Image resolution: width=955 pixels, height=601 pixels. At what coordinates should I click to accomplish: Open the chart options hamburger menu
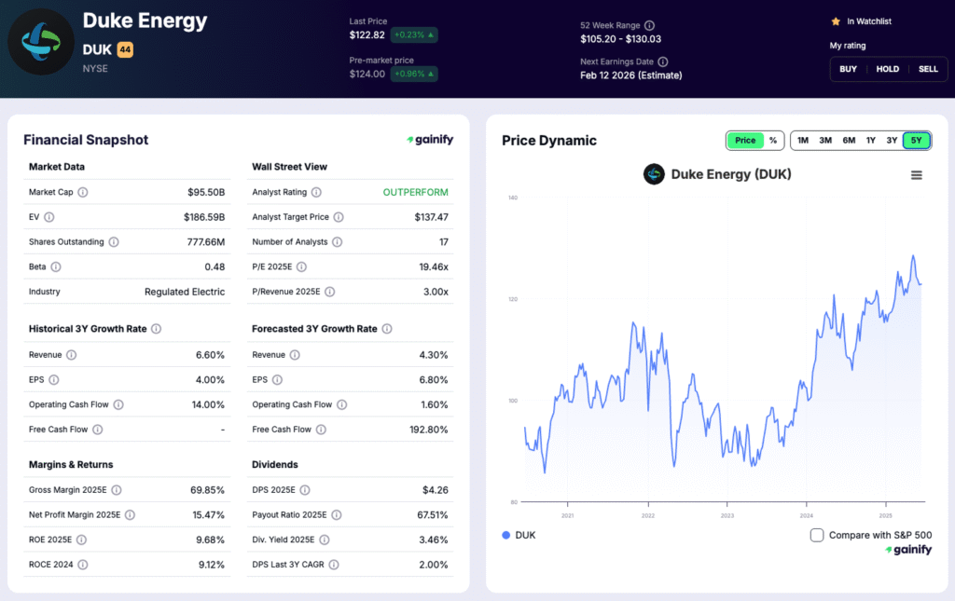click(x=917, y=174)
